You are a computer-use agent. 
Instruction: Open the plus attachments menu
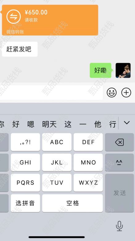(126, 92)
